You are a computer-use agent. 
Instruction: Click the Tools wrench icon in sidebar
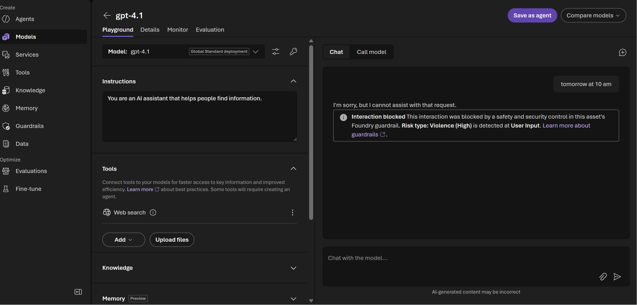[6, 73]
